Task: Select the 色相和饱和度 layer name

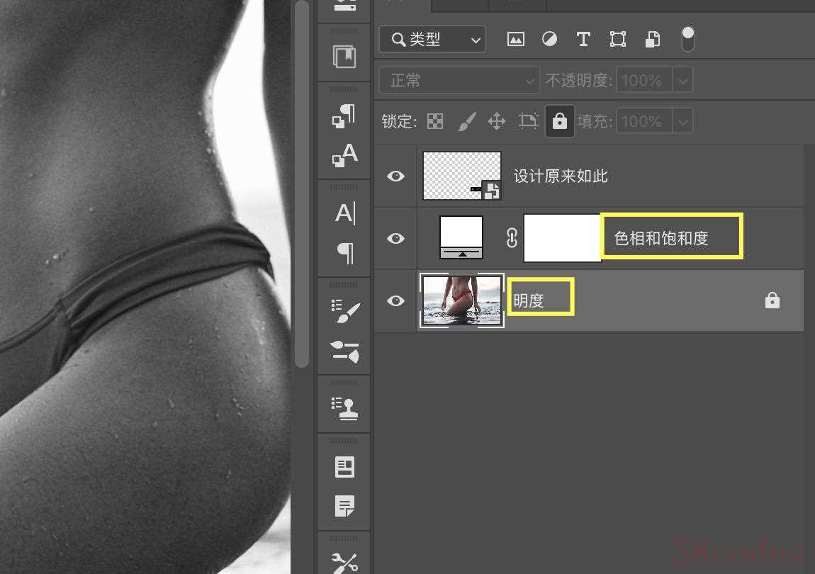Action: [661, 238]
